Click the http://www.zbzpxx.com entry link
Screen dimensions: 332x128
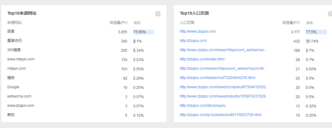tap(198, 31)
